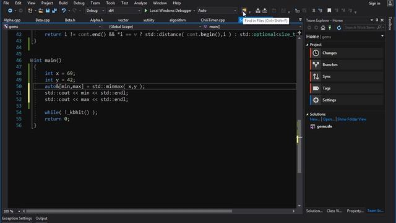Click the Open File folder icon
Image resolution: width=396 pixels, height=223 pixels.
tap(41, 11)
